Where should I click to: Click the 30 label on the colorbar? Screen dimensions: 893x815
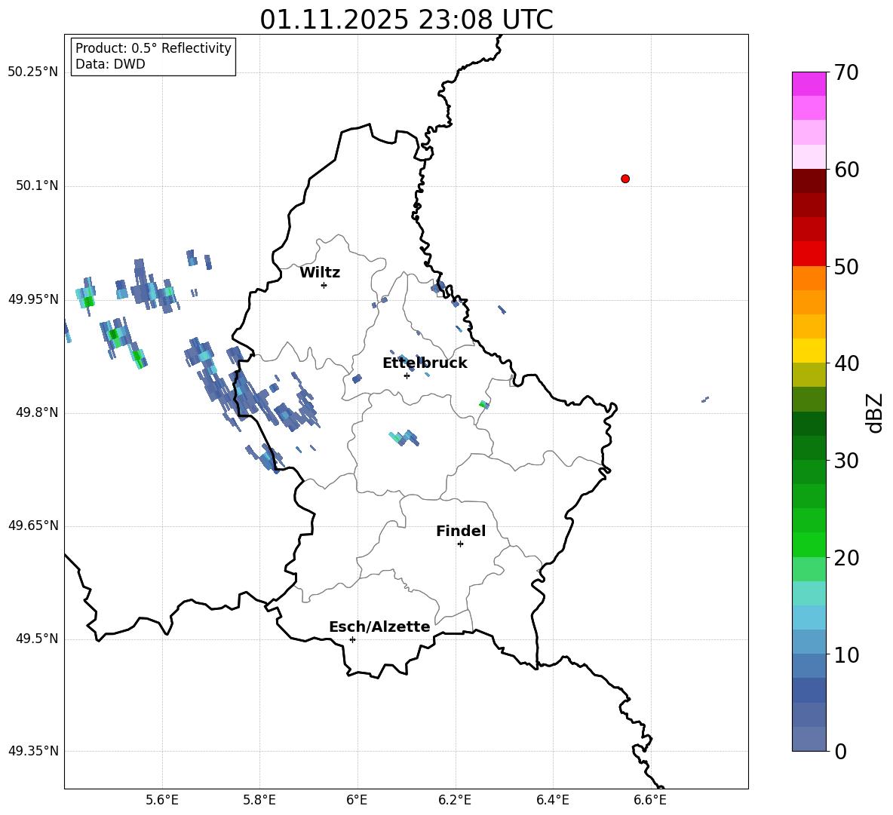point(845,461)
